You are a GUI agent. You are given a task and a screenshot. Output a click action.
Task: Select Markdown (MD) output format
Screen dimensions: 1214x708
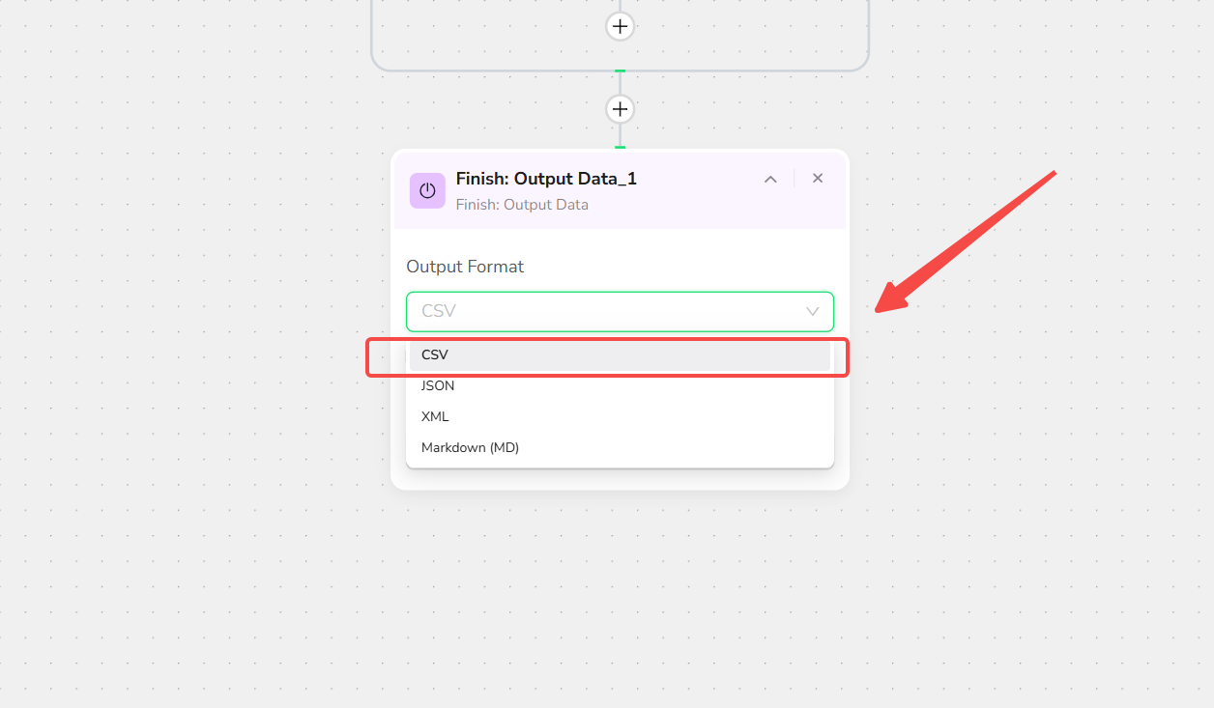620,447
